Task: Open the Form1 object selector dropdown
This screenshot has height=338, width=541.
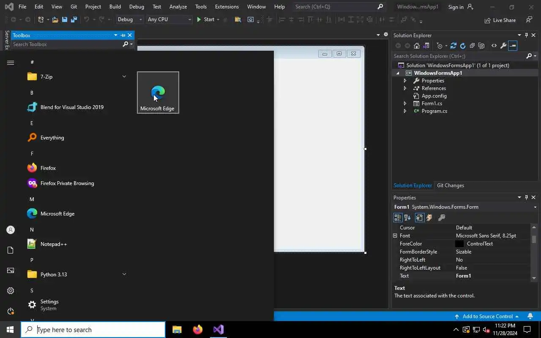Action: 535,207
